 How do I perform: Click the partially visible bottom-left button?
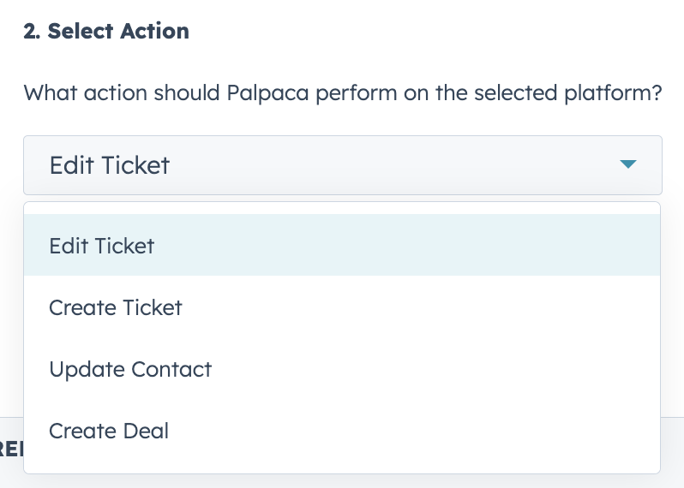pos(10,448)
